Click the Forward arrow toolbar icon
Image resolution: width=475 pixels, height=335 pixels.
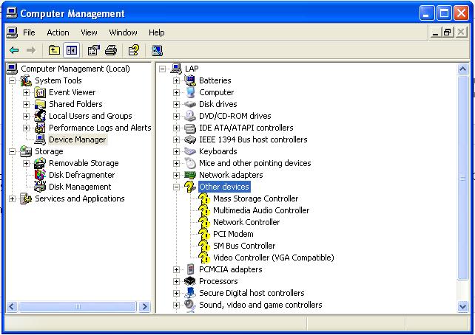(x=31, y=50)
